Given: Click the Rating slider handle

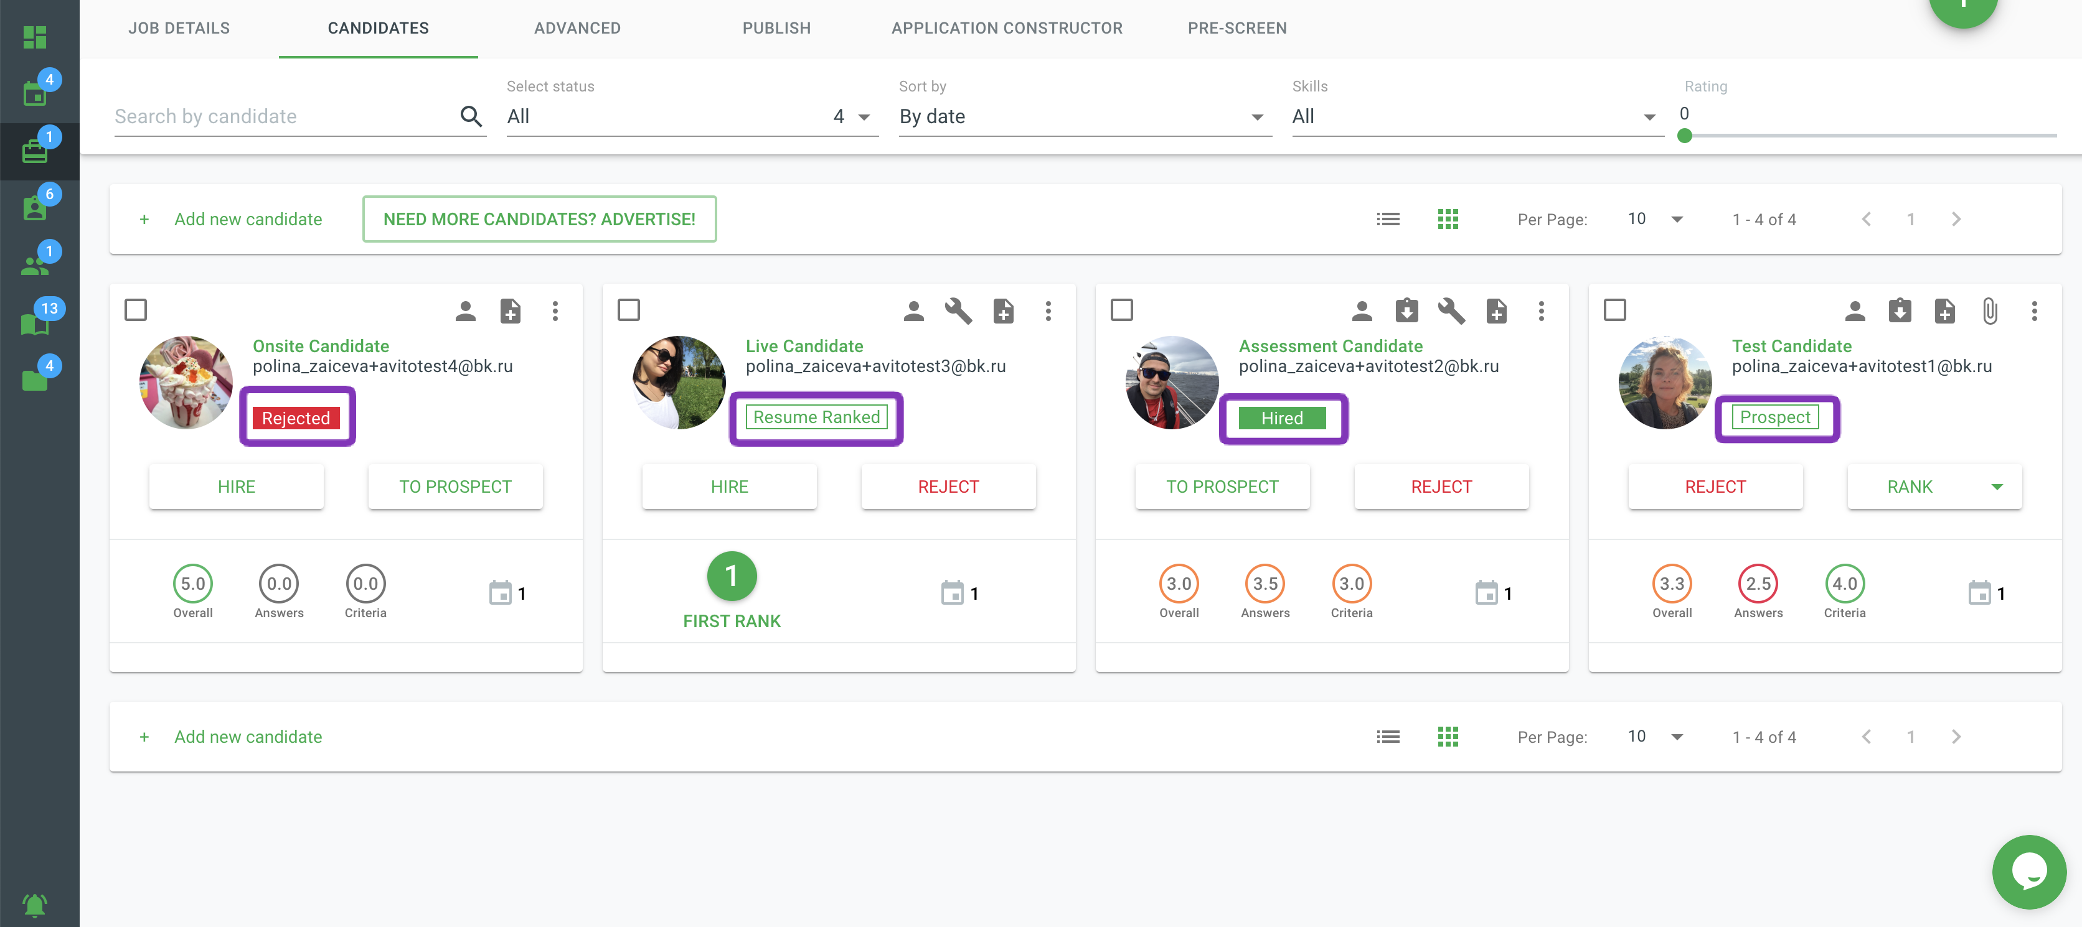Looking at the screenshot, I should pyautogui.click(x=1684, y=136).
